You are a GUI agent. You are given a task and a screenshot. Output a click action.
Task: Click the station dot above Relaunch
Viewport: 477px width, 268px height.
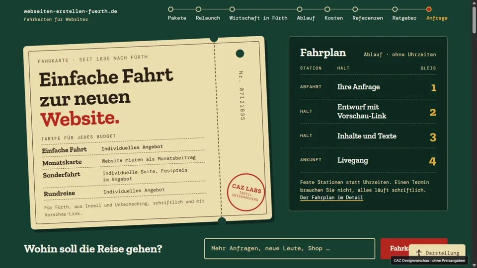[x=198, y=9]
